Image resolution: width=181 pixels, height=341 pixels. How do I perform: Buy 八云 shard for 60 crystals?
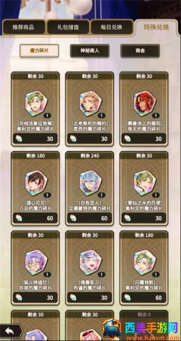point(35,218)
